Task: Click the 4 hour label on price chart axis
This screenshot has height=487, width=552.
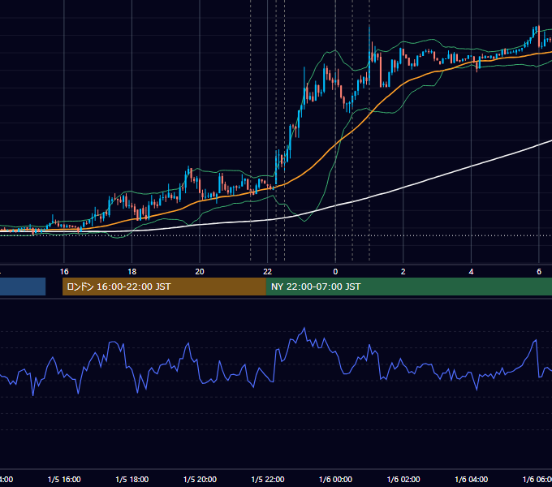Action: 471,272
